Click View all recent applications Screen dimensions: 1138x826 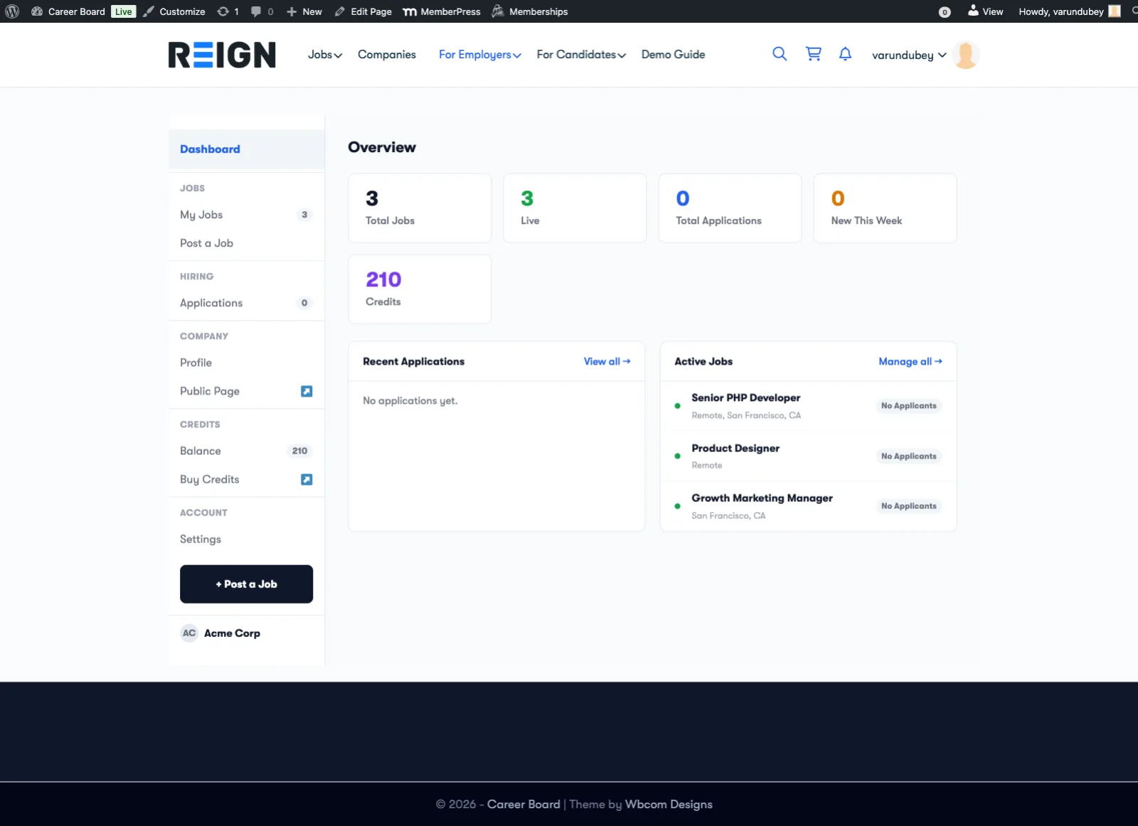(x=607, y=361)
